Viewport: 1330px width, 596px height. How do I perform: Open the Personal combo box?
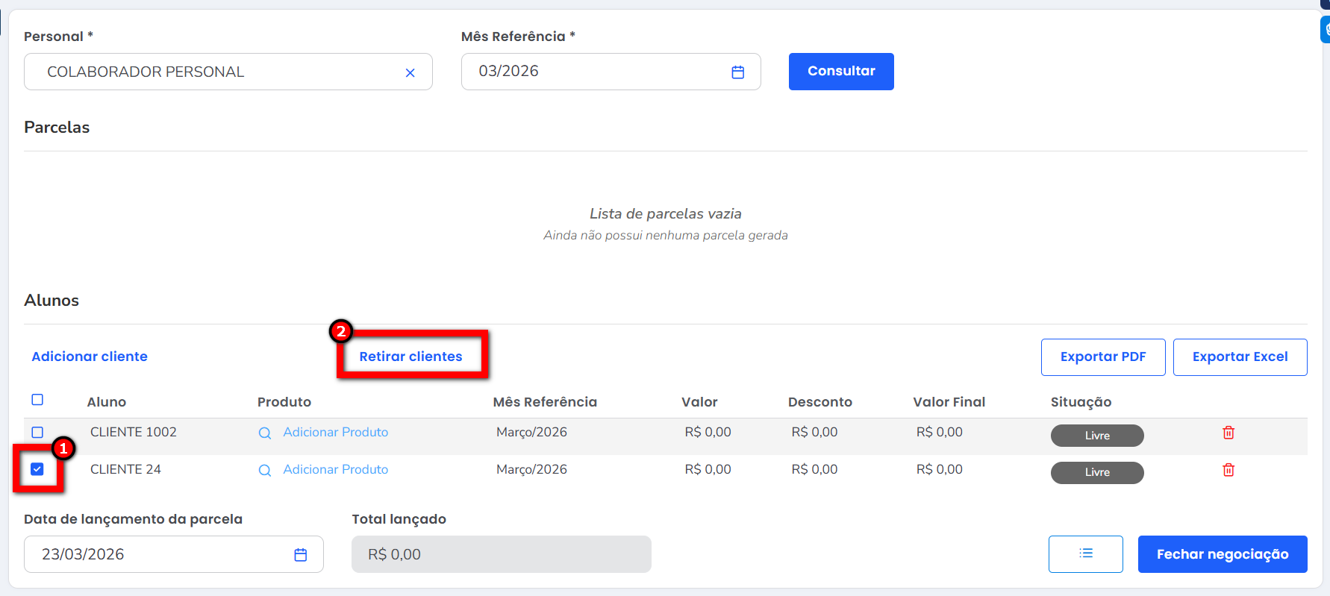[x=216, y=72]
